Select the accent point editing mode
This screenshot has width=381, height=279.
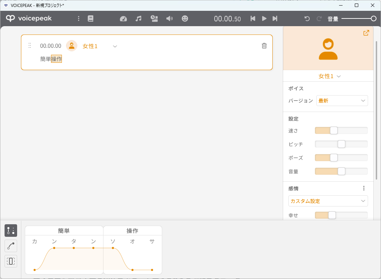pos(11,231)
